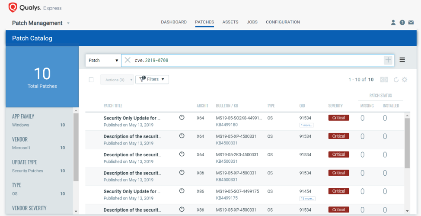Click reboot icon for MS19-05-2K3-4500331 row
The height and width of the screenshot is (216, 421).
[x=182, y=154]
